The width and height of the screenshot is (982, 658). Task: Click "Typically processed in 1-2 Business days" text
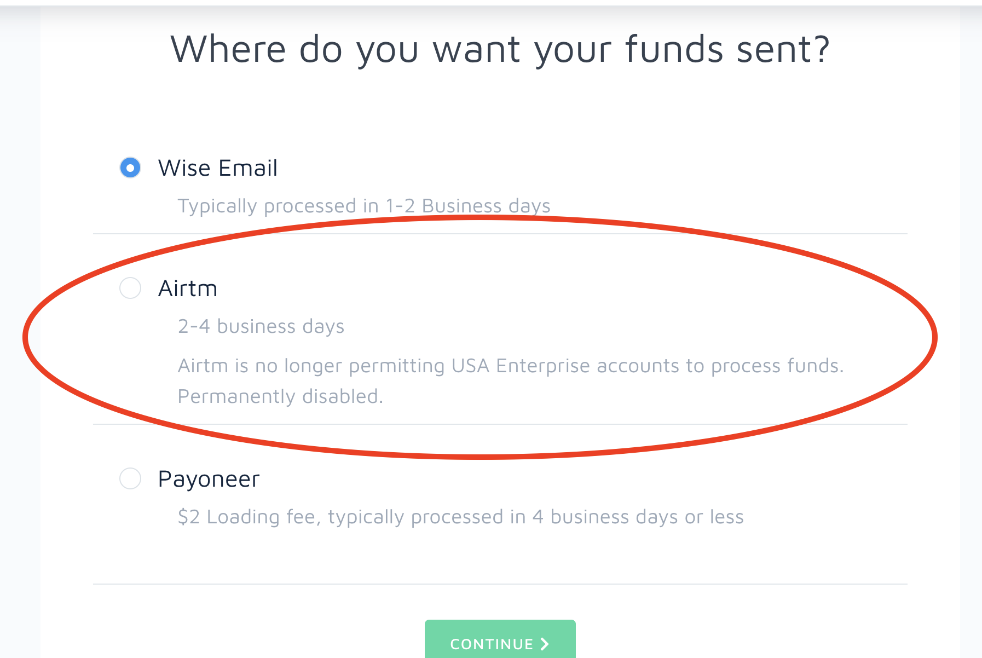coord(363,206)
